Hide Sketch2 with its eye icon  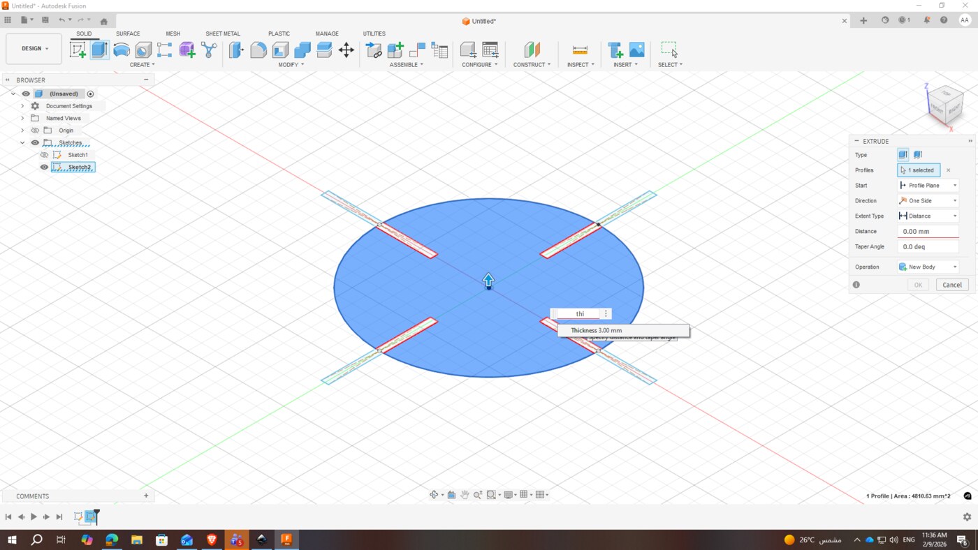click(44, 167)
